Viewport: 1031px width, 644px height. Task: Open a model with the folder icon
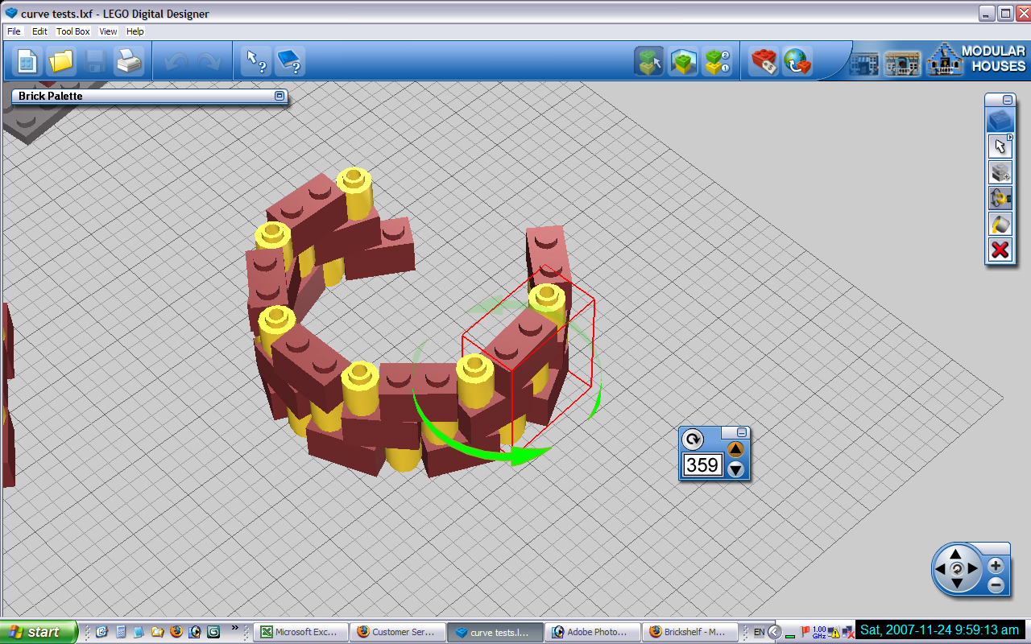pos(61,61)
